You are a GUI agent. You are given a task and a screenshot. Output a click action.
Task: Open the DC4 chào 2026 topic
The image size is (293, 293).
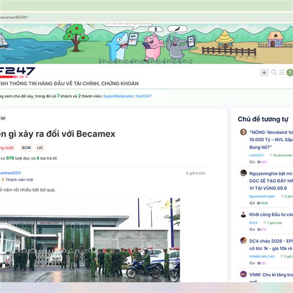tap(271, 245)
